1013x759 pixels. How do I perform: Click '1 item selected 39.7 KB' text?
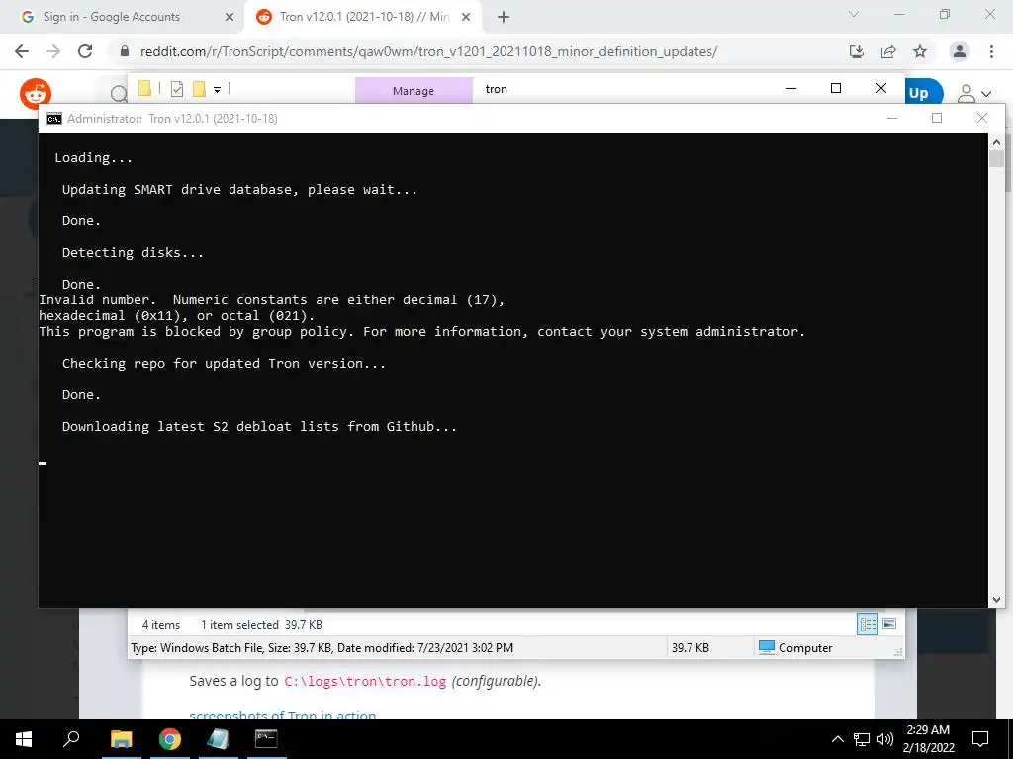(x=261, y=625)
